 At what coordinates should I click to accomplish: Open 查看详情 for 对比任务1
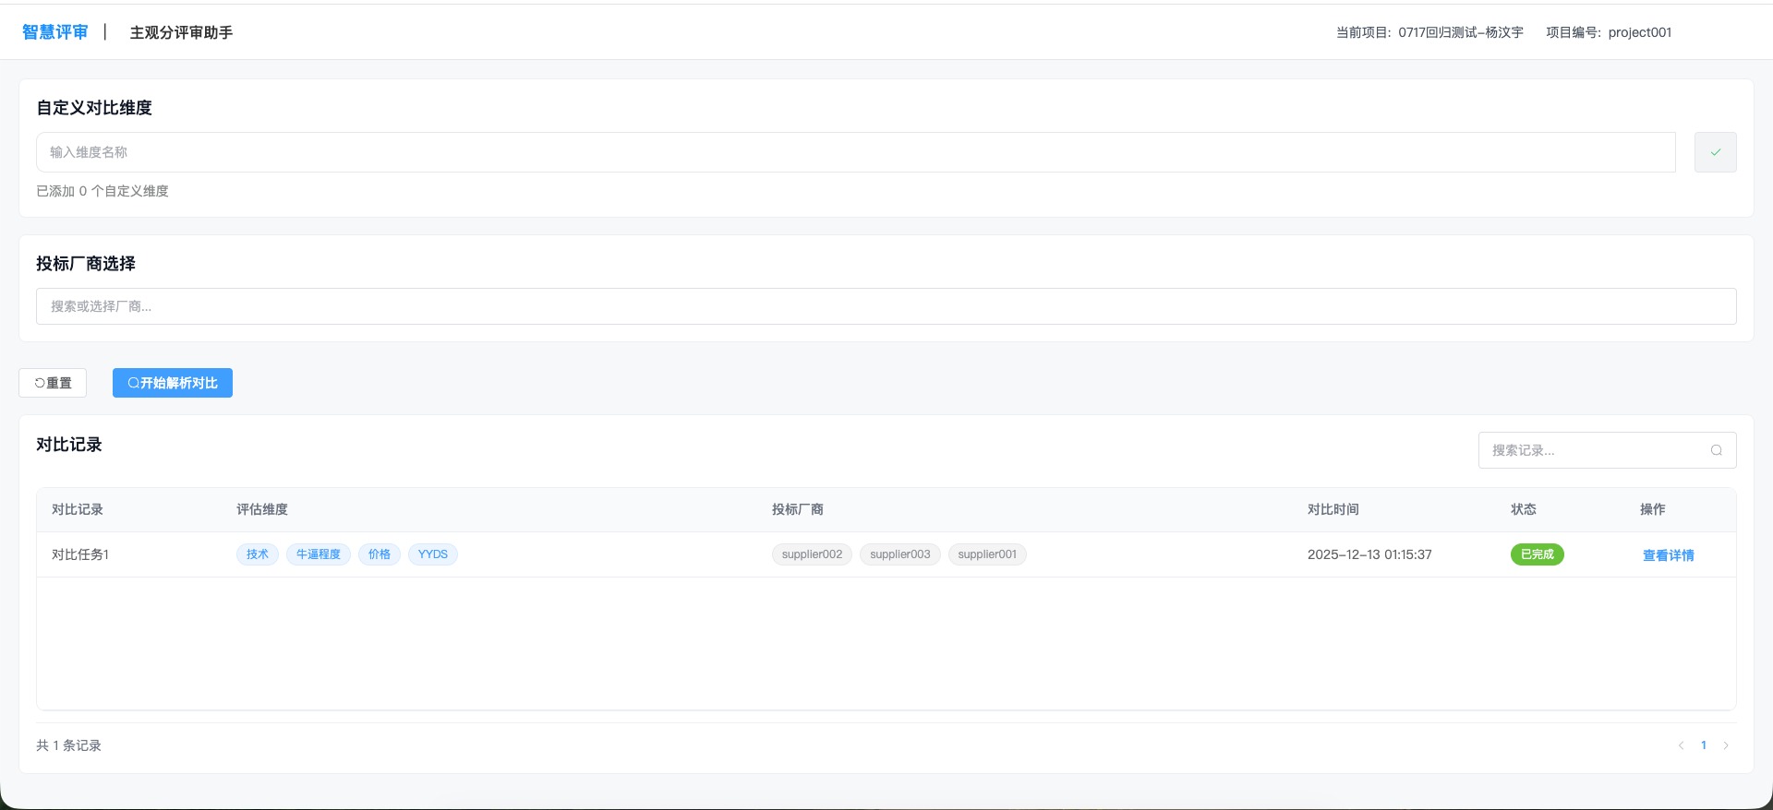tap(1668, 555)
